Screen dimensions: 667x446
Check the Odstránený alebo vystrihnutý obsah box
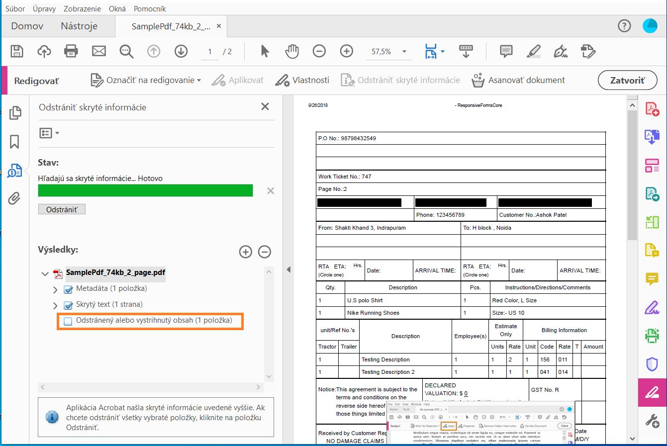pos(68,321)
